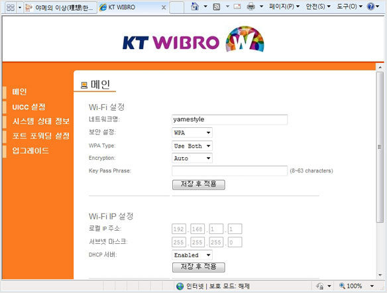This screenshot has height=293, width=387.
Task: Click 저장 후 적용 under Wi-Fi 설정
Action: point(198,184)
